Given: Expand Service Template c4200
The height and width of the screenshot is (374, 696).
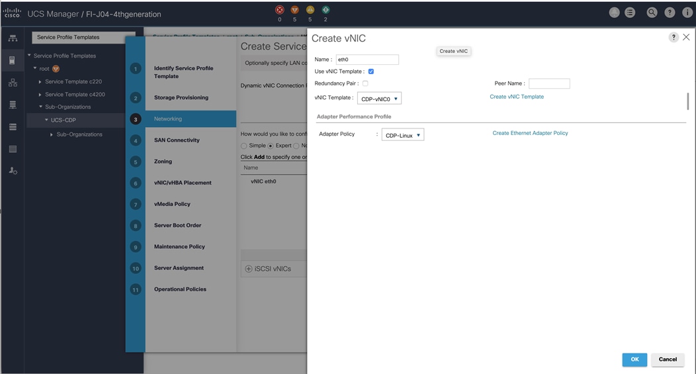Looking at the screenshot, I should [x=40, y=95].
